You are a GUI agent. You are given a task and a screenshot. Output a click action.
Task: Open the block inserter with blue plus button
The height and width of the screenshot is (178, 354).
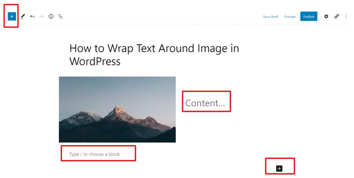(x=12, y=16)
